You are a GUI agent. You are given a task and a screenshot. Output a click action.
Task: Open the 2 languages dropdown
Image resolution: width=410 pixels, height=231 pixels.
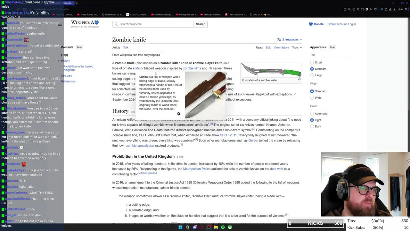point(290,39)
